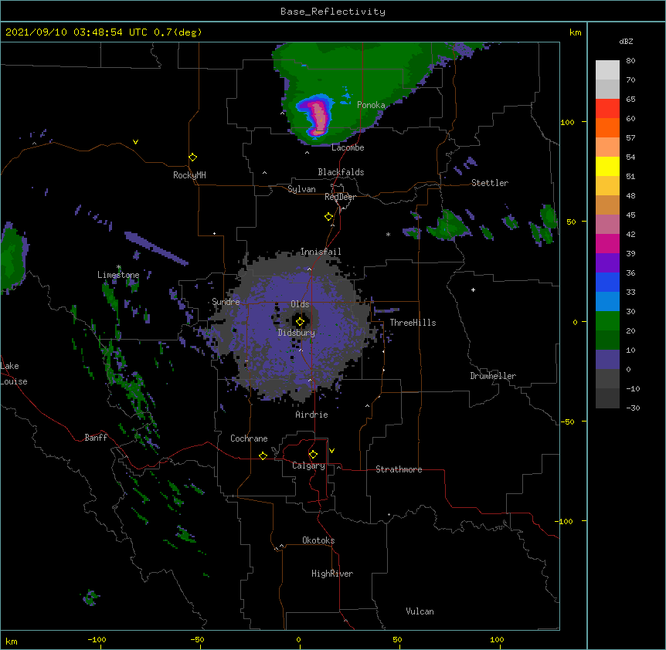Click the Calgary city label
666x650 pixels.
point(308,465)
